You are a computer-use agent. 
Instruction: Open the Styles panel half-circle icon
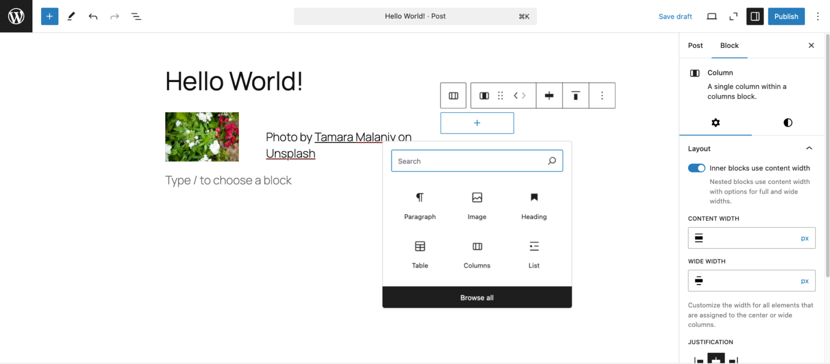pyautogui.click(x=787, y=122)
